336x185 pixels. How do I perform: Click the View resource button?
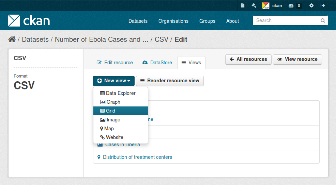297,59
